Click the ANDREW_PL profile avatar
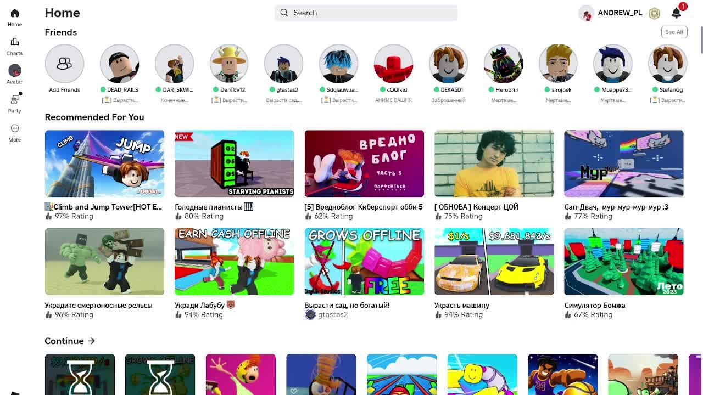Image resolution: width=703 pixels, height=395 pixels. [x=587, y=13]
